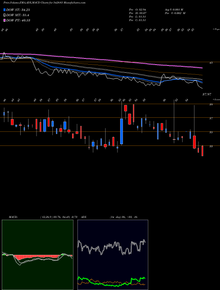Click the 'ADX' panel heading
Screen dimensions: 220x290
click(84, 217)
